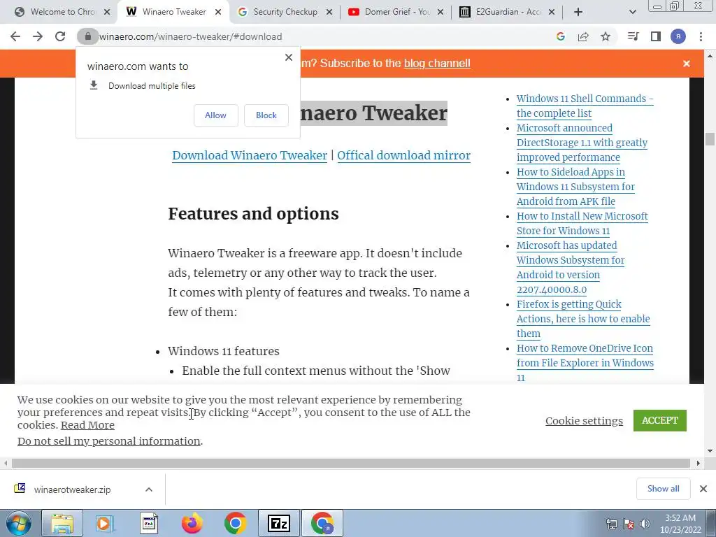Click the address bar URL field
This screenshot has height=537, width=716.
[320, 36]
